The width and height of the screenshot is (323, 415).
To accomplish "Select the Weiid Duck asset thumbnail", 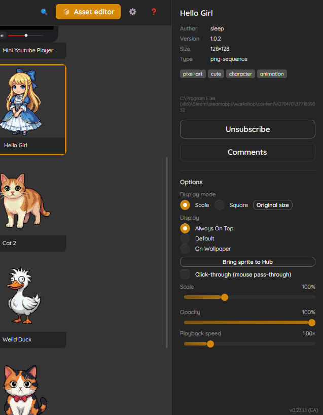I will pos(24,296).
